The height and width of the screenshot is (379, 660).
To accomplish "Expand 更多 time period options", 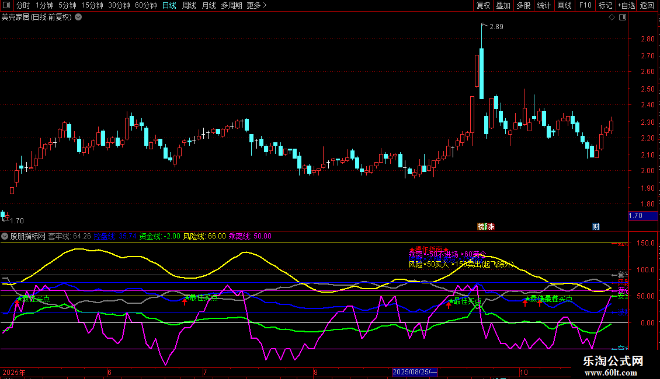I will pos(256,6).
